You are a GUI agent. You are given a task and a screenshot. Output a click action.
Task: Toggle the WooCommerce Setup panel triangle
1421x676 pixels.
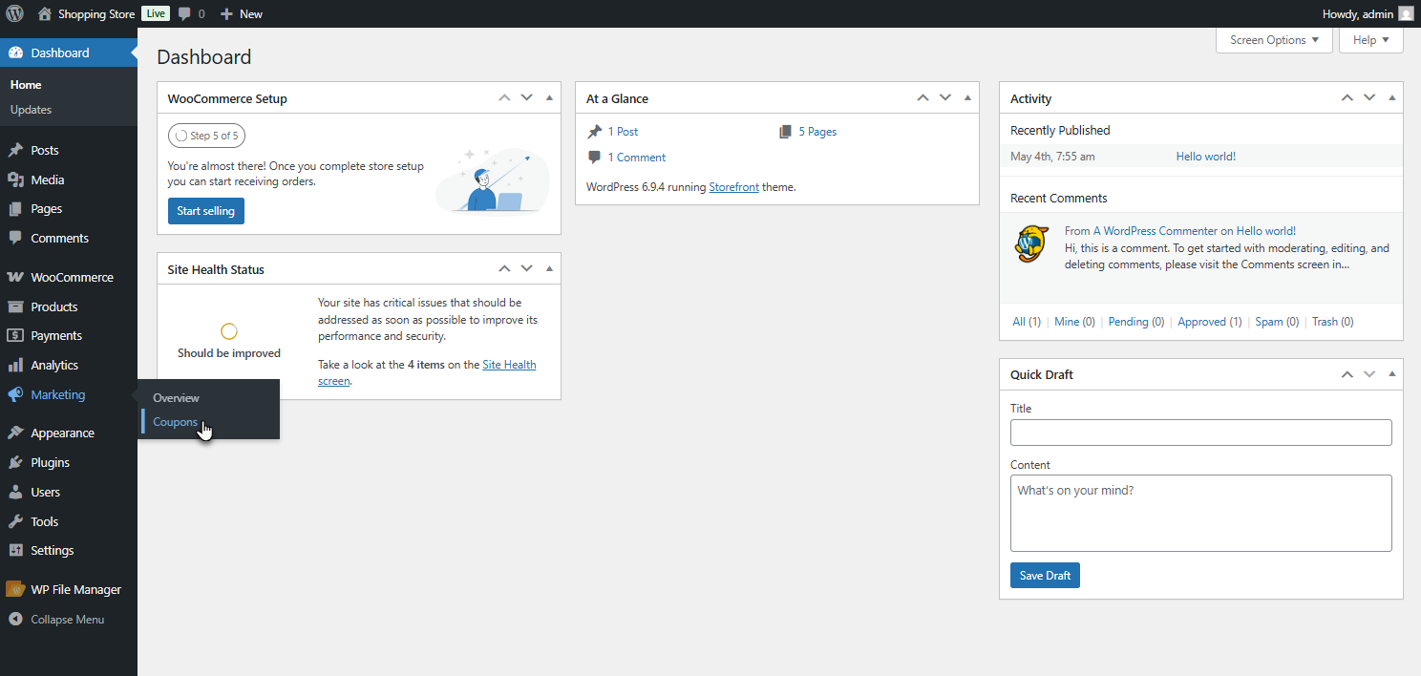coord(549,97)
